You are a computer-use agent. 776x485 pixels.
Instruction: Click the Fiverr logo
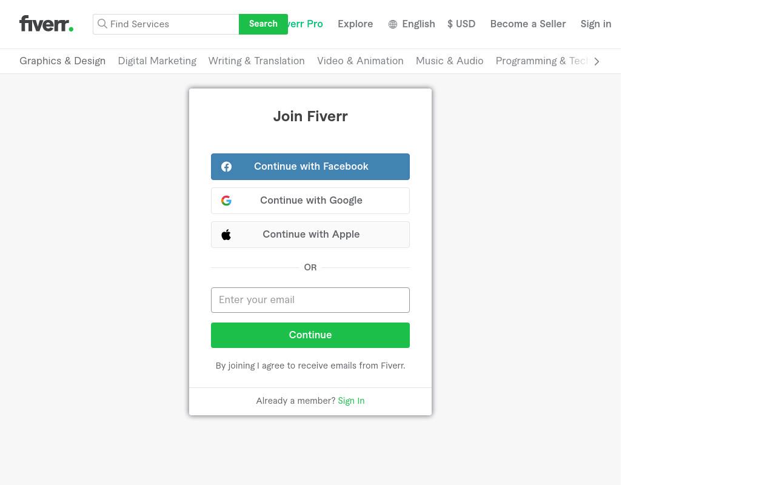coord(46,24)
